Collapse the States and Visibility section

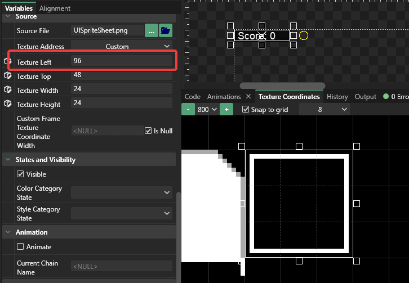tap(8, 160)
